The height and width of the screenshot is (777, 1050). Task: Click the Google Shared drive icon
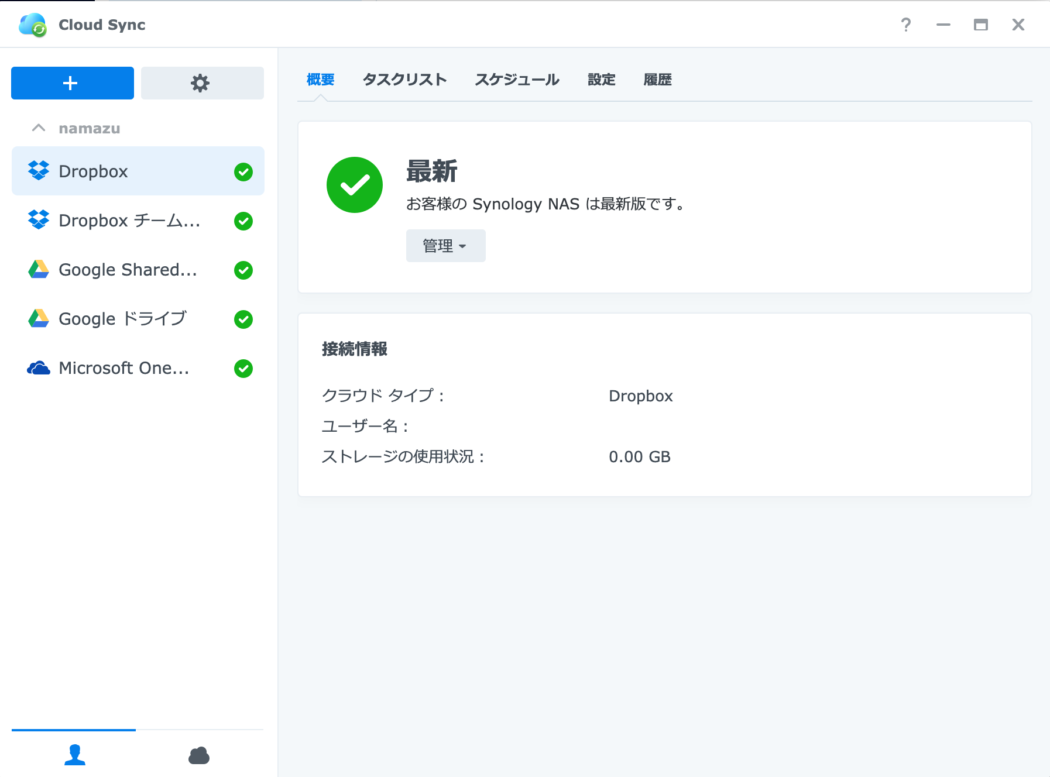click(39, 269)
